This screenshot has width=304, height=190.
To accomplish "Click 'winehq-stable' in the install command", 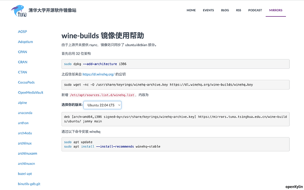I will pyautogui.click(x=148, y=146).
